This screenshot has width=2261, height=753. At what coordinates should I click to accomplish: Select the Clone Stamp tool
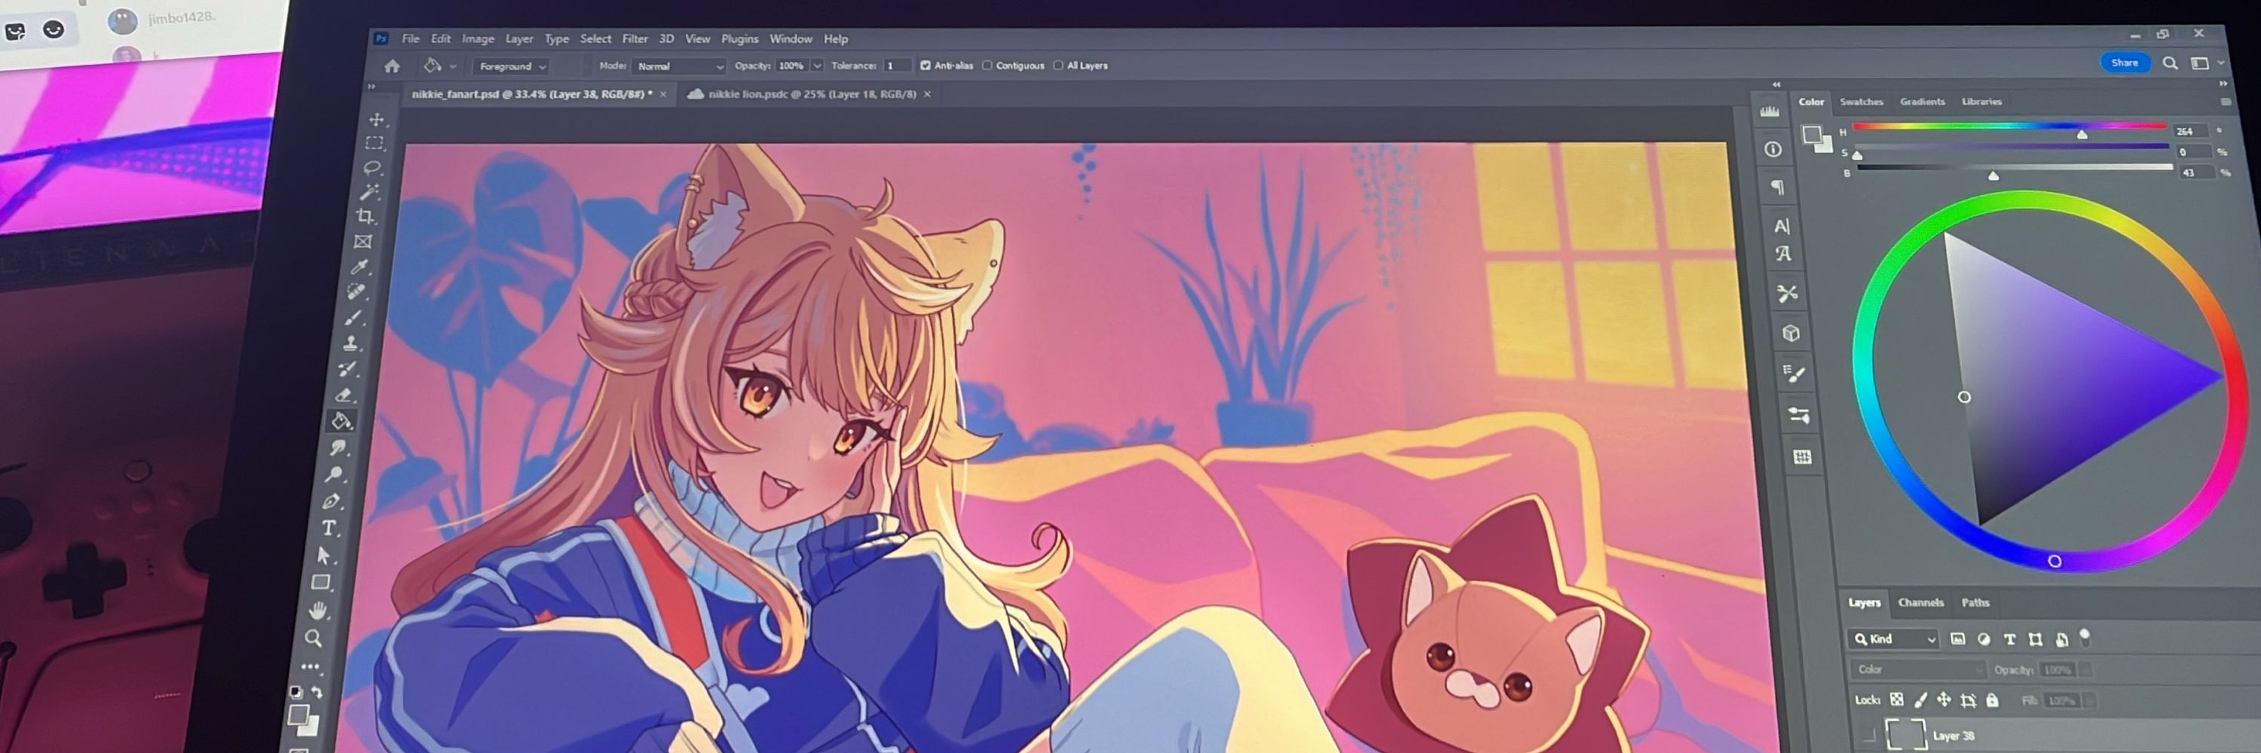[x=351, y=343]
